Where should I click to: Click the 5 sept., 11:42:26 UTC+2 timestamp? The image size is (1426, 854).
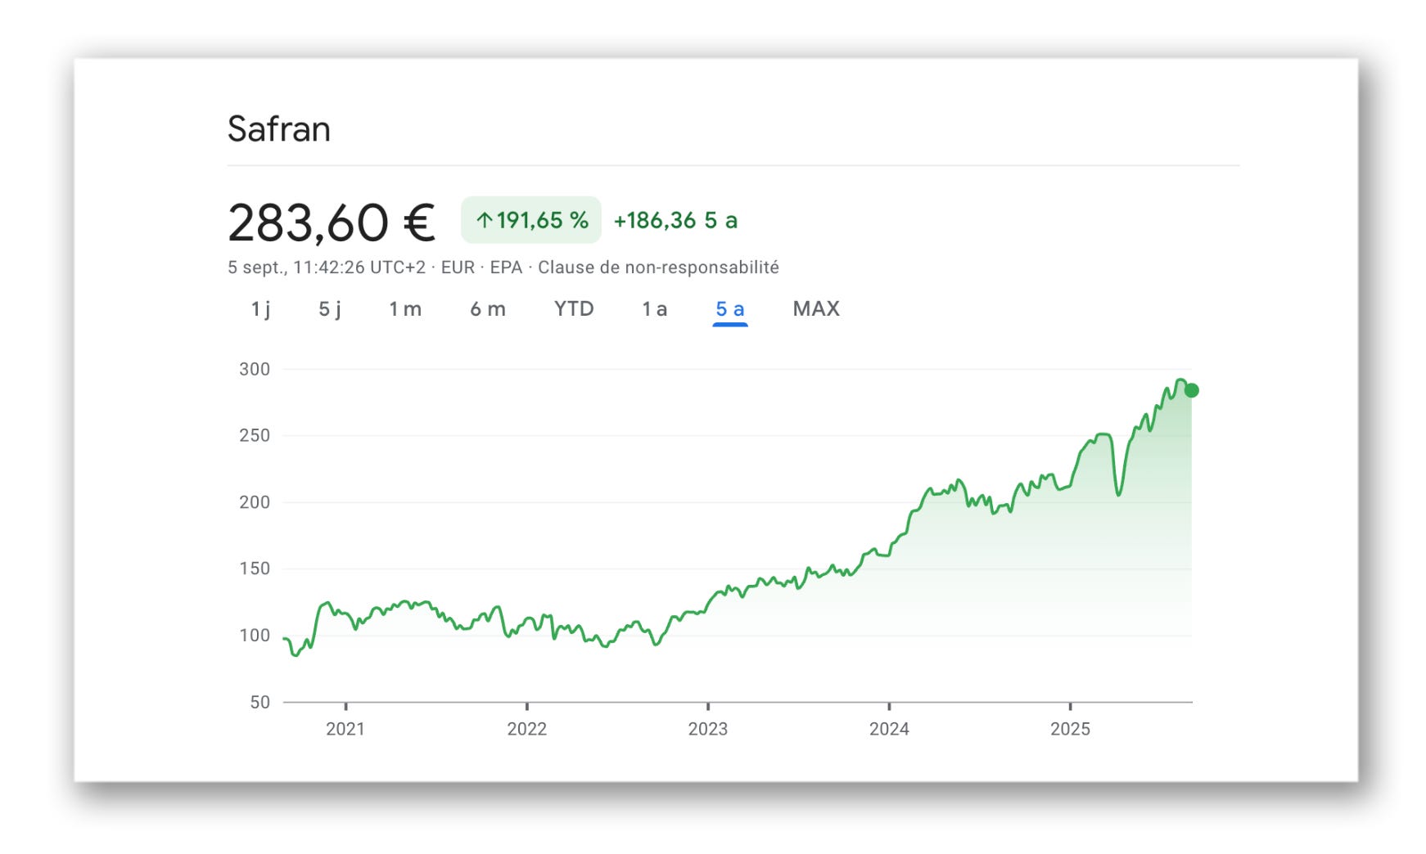pos(327,267)
